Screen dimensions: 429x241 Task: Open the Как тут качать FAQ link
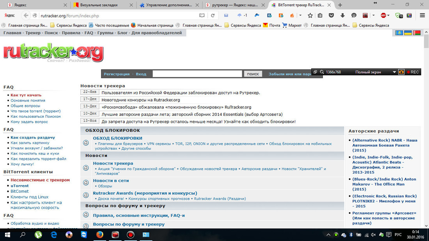(x=26, y=95)
